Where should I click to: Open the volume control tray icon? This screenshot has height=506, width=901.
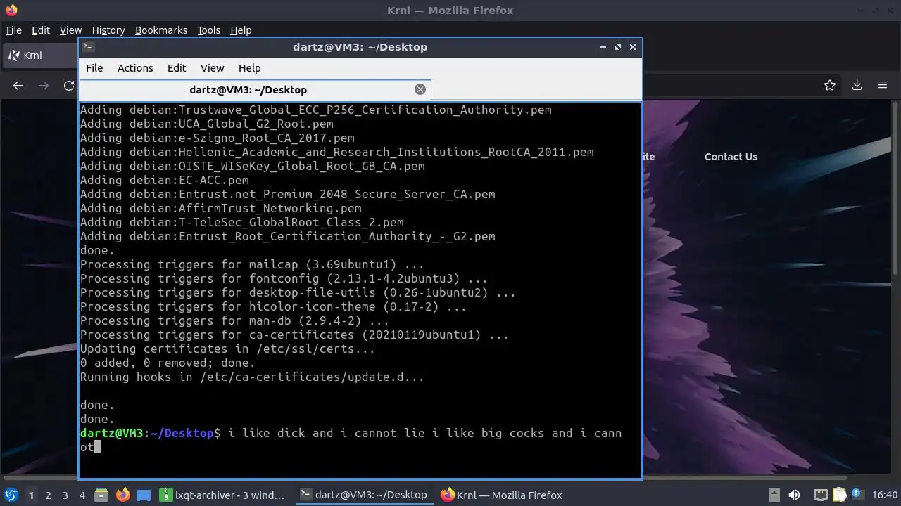point(794,495)
